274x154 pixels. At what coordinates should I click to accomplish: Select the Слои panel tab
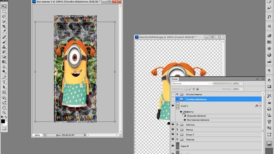tap(174, 79)
